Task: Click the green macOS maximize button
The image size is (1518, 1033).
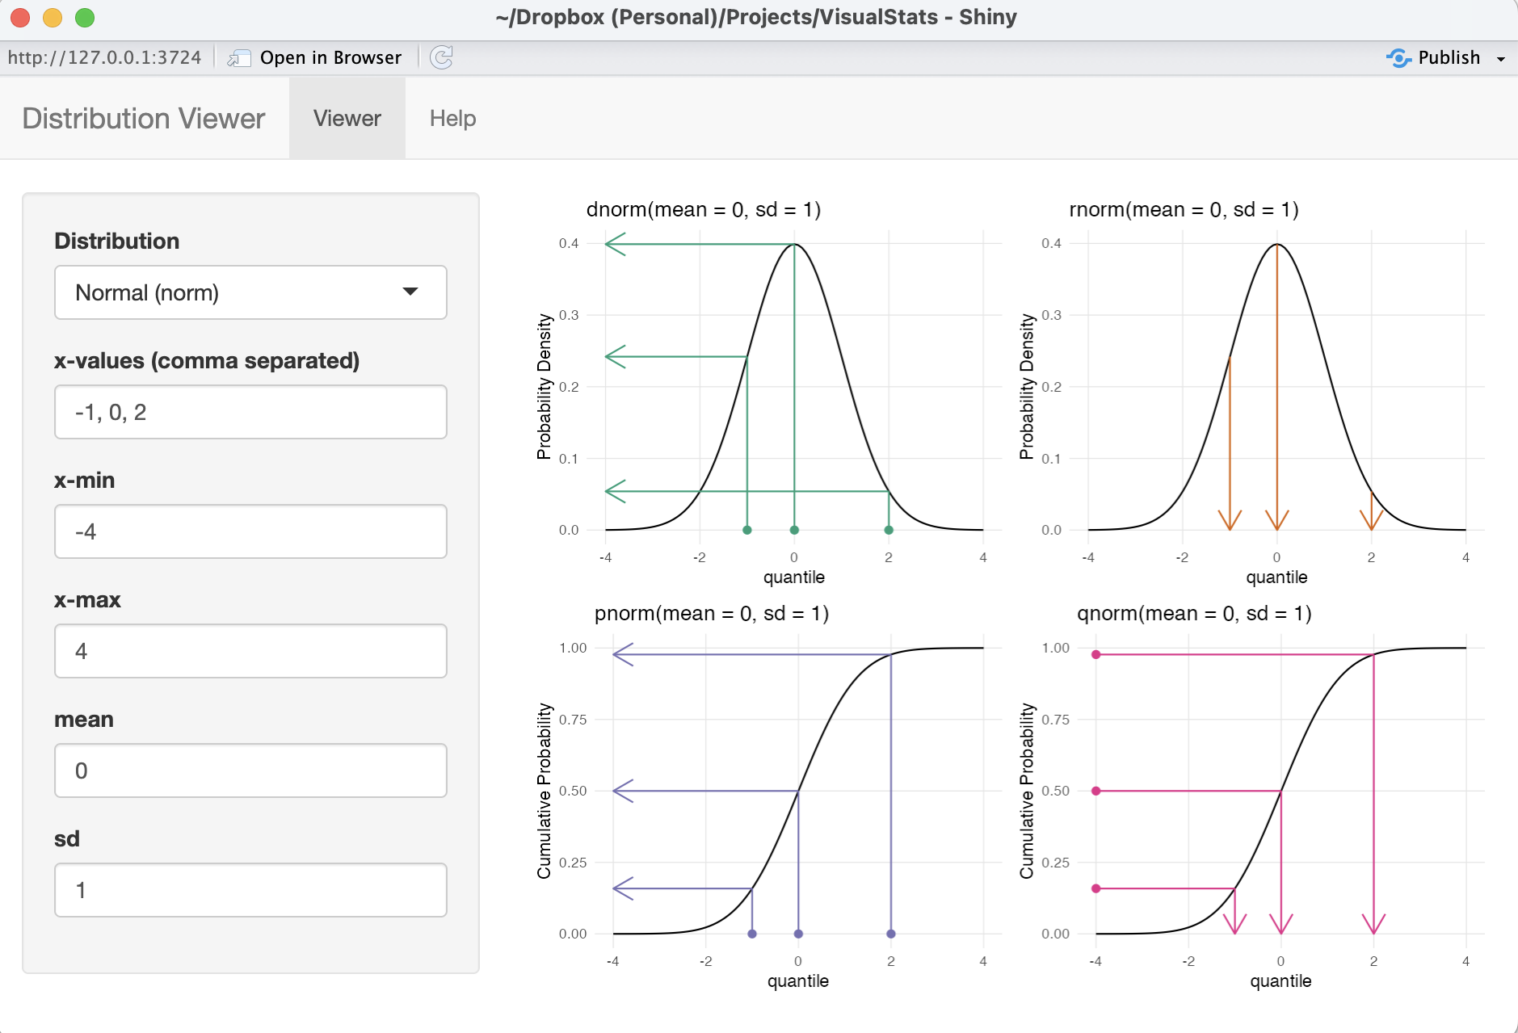Action: tap(85, 18)
